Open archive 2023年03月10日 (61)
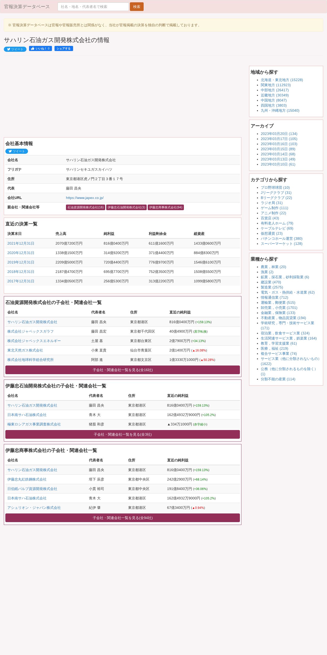This screenshot has width=327, height=655. pos(278,164)
